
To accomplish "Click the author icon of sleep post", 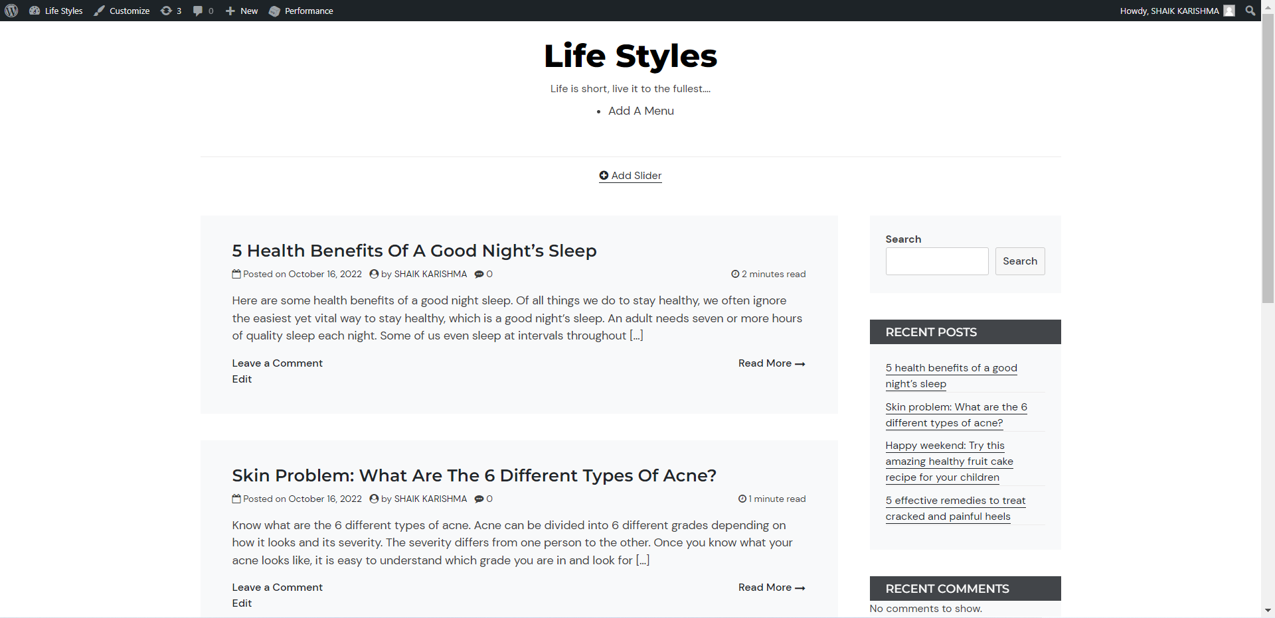I will pyautogui.click(x=374, y=274).
